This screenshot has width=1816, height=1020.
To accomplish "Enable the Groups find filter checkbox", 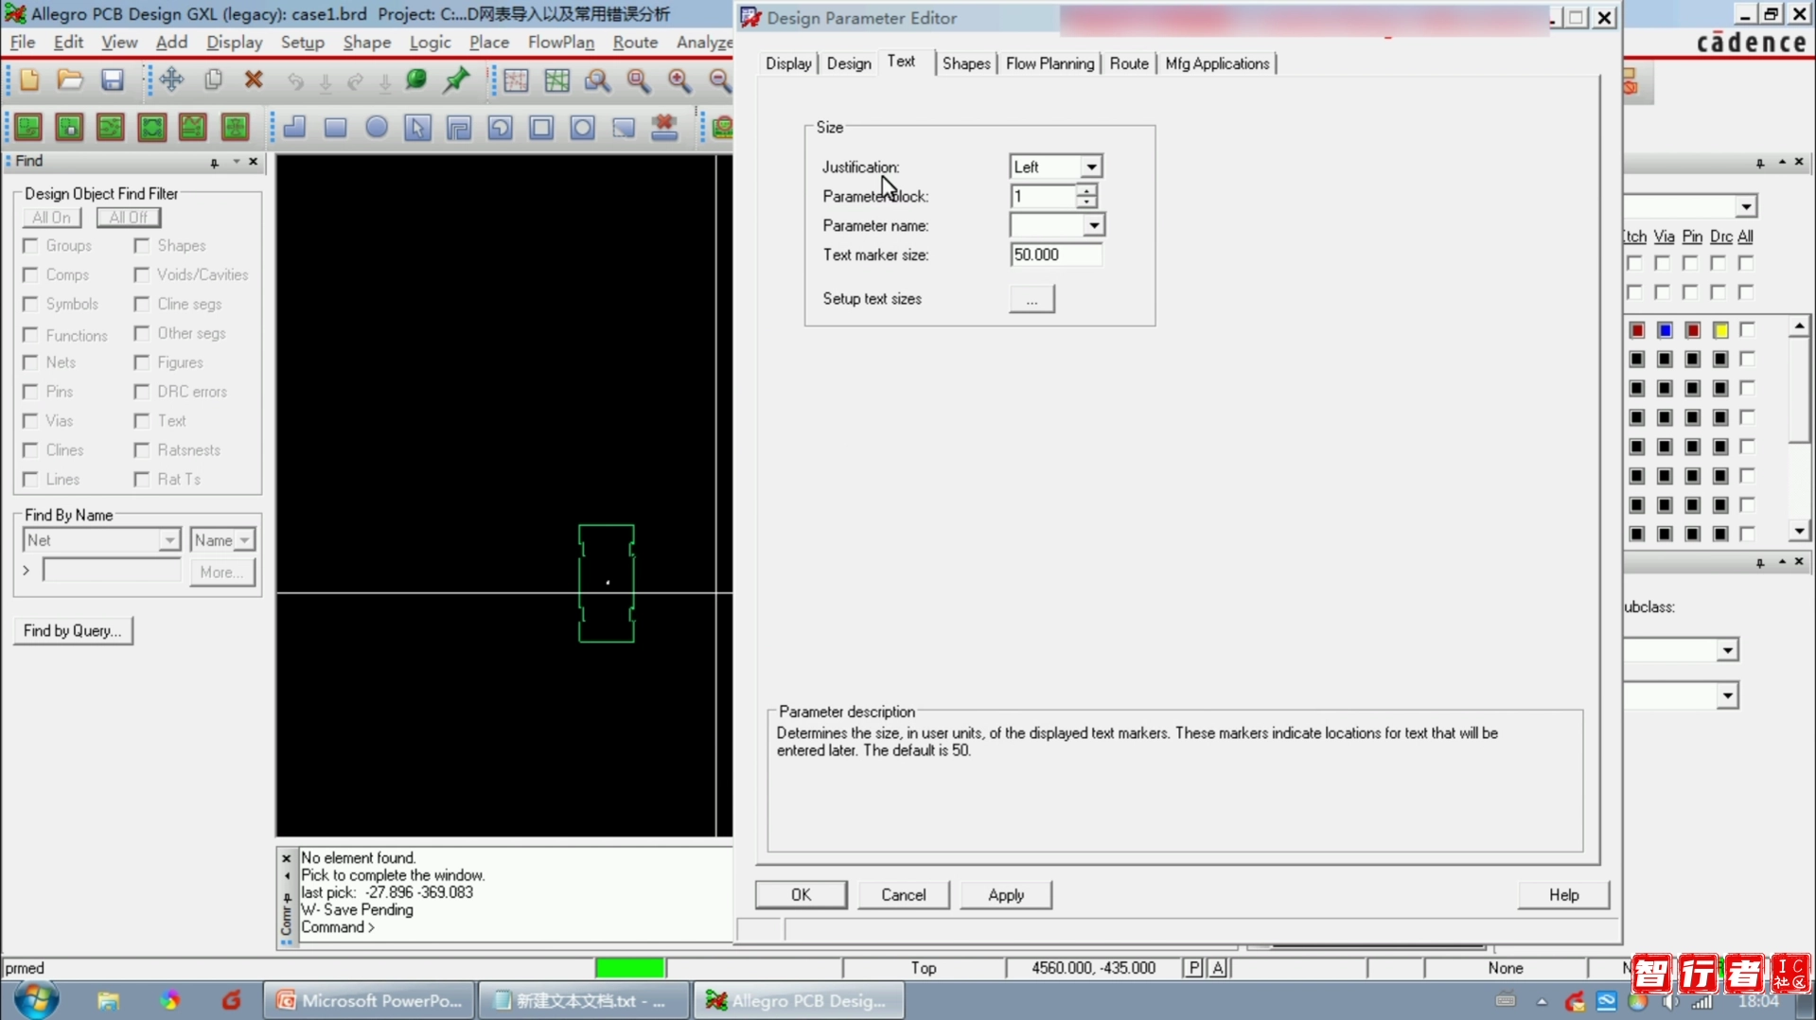I will pyautogui.click(x=30, y=246).
